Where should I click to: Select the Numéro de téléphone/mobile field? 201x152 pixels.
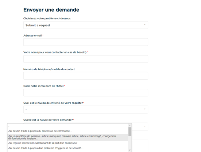[x=86, y=76]
